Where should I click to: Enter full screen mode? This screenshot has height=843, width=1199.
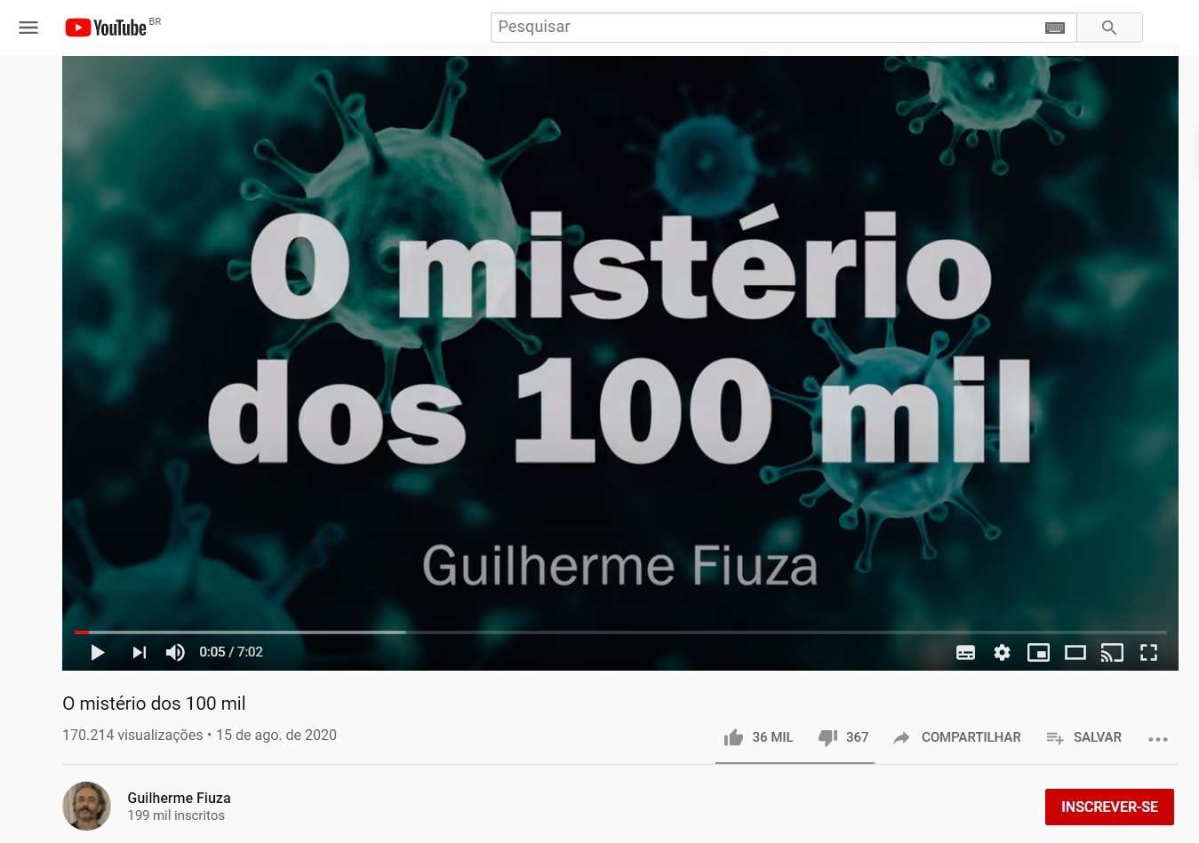(1148, 653)
